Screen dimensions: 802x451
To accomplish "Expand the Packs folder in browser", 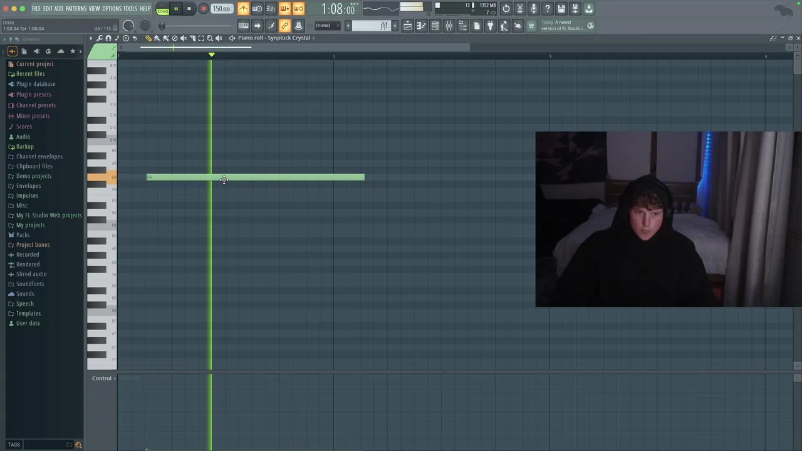I will pos(23,235).
